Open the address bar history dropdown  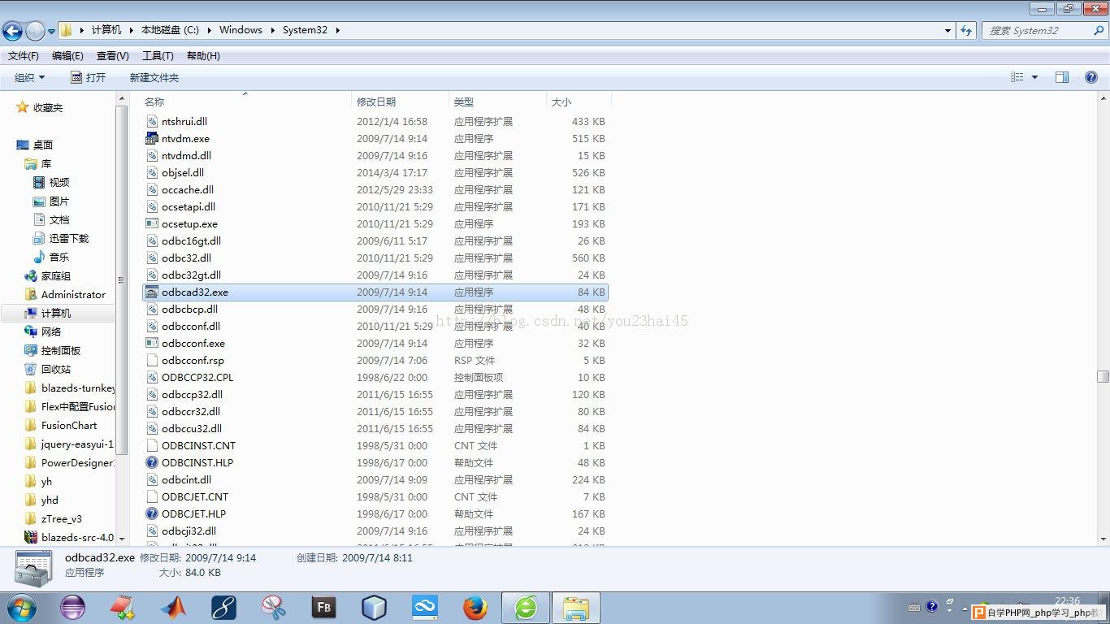[947, 30]
